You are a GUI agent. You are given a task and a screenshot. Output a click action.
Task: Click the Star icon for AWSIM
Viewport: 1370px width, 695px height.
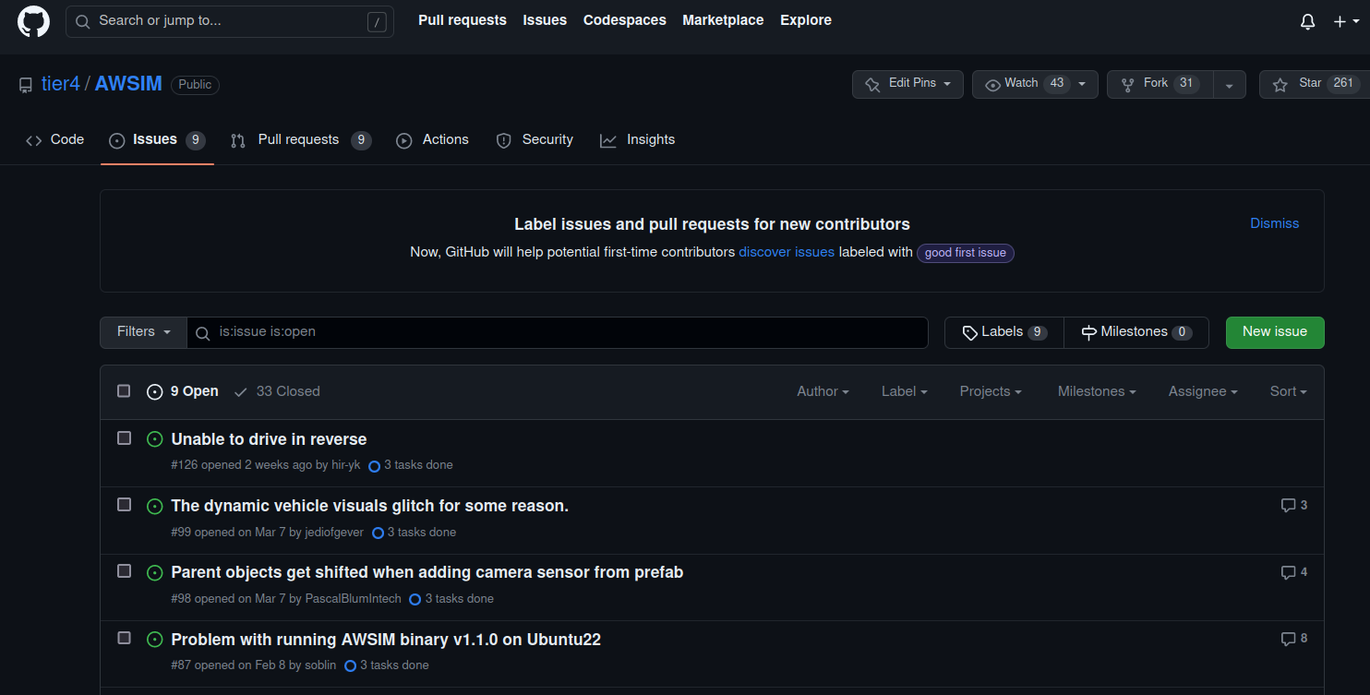pyautogui.click(x=1280, y=84)
